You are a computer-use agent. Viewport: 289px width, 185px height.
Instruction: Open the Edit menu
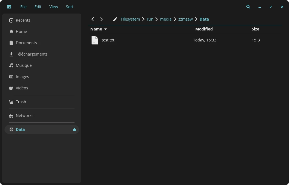point(38,7)
